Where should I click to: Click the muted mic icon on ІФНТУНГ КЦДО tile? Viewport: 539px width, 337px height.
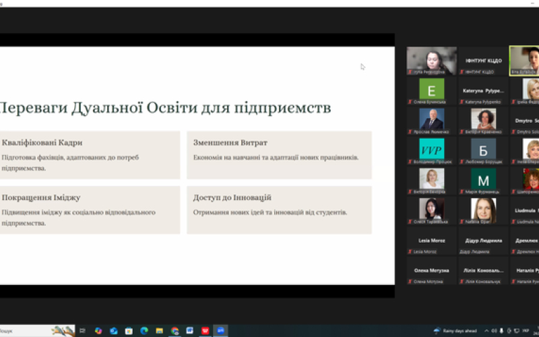coord(462,72)
